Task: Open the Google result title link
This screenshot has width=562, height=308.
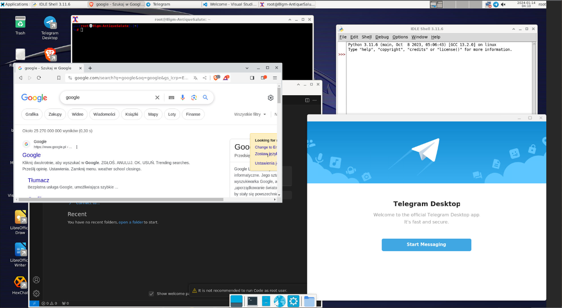Action: (x=31, y=155)
